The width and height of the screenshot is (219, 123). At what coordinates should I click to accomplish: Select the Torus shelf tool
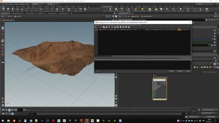tap(17, 10)
